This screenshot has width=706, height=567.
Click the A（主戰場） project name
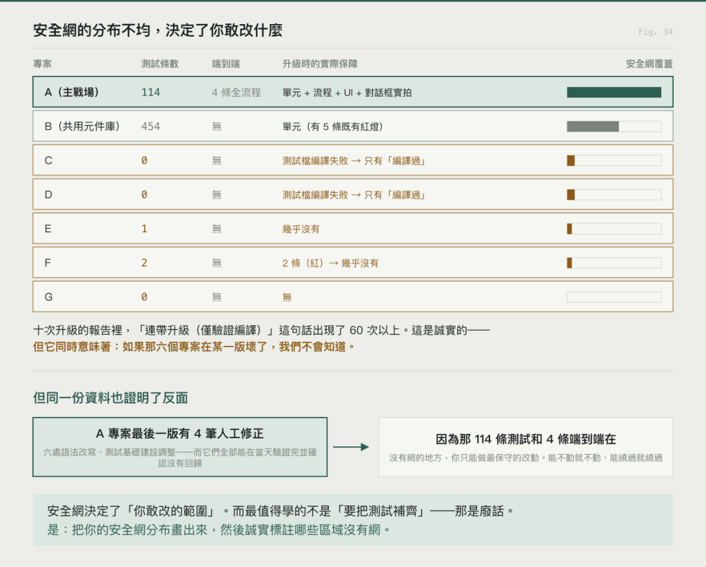tap(72, 92)
